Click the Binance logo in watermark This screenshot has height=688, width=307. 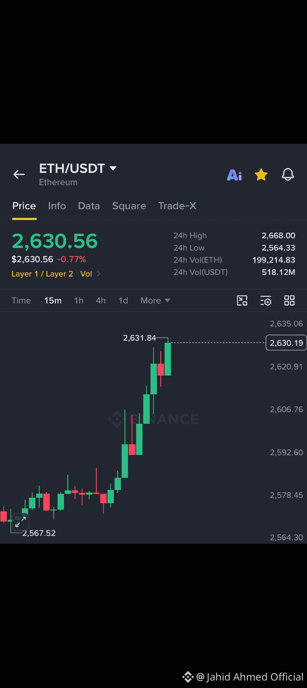point(116,419)
